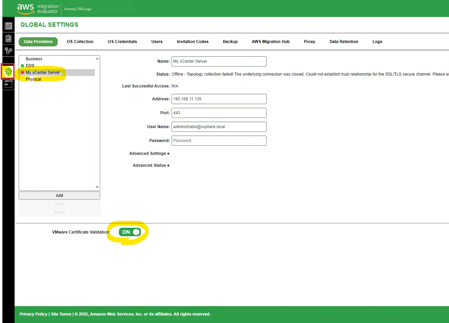This screenshot has width=449, height=323.
Task: Open the import arrow sidebar icon
Action: [8, 84]
